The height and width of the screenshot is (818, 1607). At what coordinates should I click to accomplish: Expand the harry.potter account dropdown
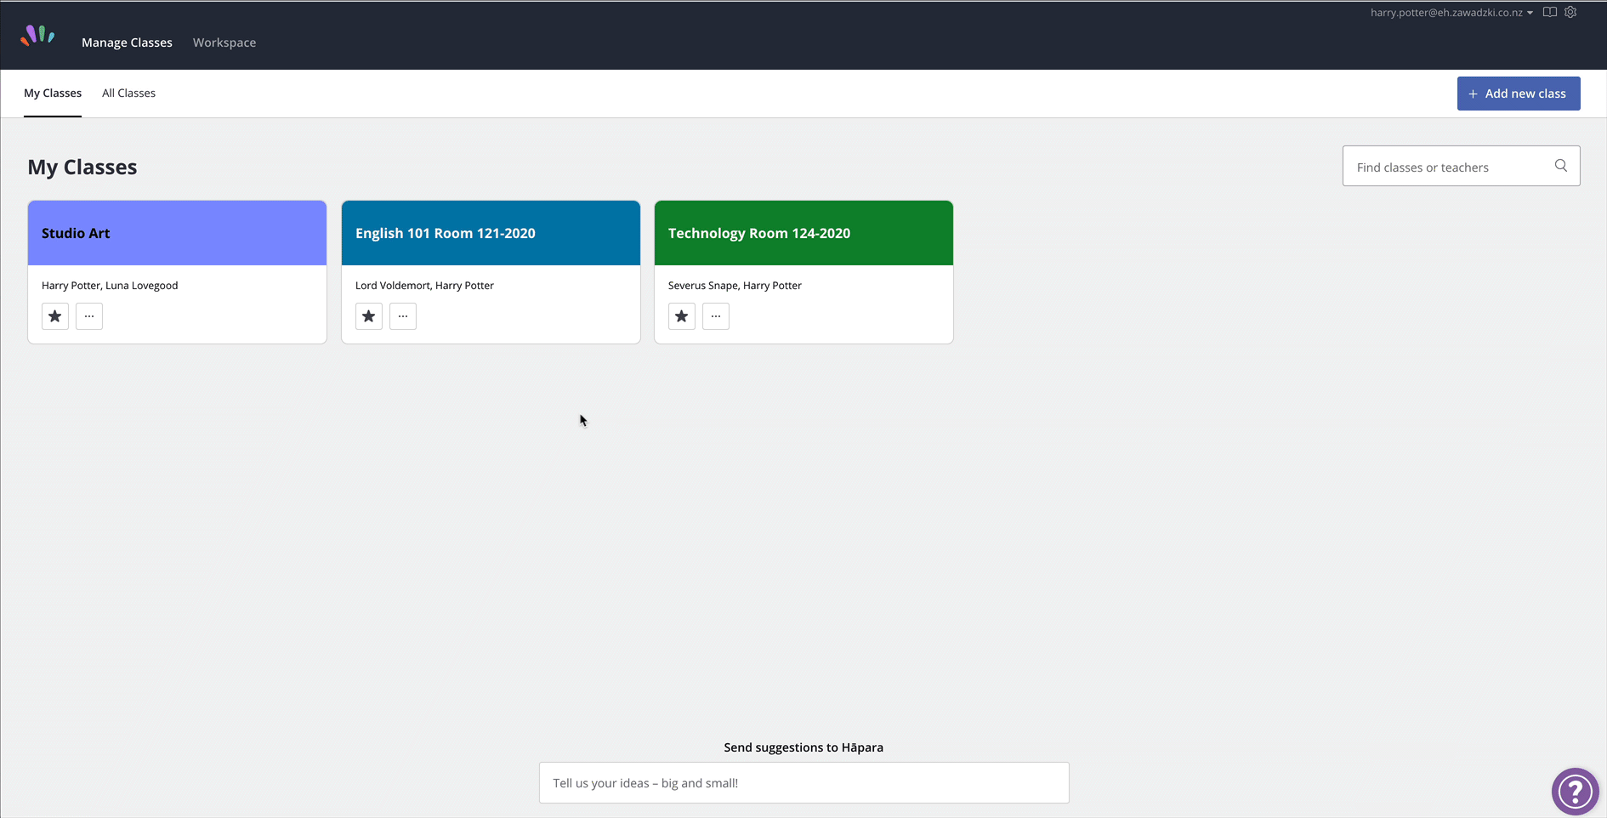1451,13
